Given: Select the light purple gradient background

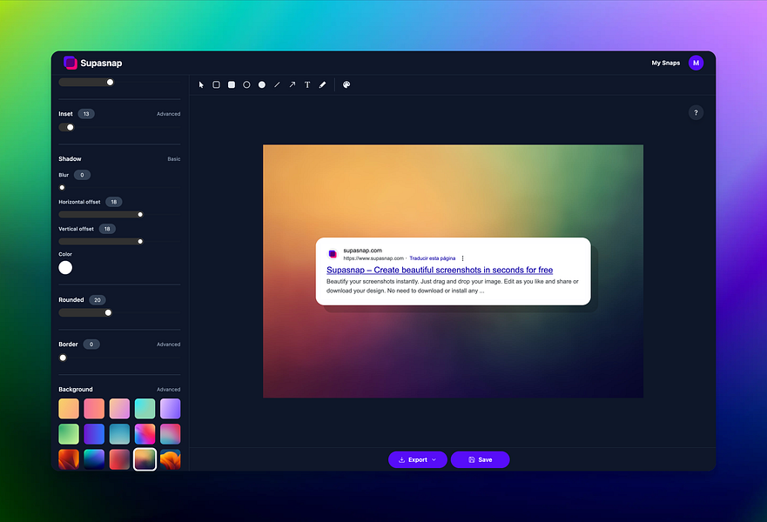Looking at the screenshot, I should coord(171,409).
